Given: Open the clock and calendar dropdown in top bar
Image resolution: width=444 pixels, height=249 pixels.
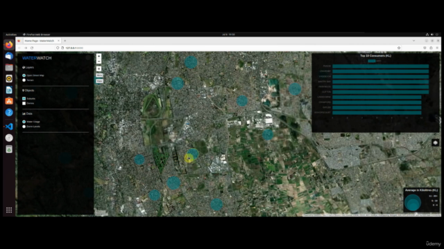Looking at the screenshot, I should pos(228,35).
